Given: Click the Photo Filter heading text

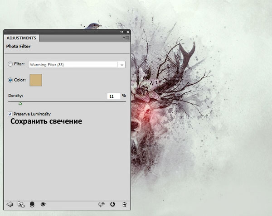Looking at the screenshot, I should click(19, 46).
